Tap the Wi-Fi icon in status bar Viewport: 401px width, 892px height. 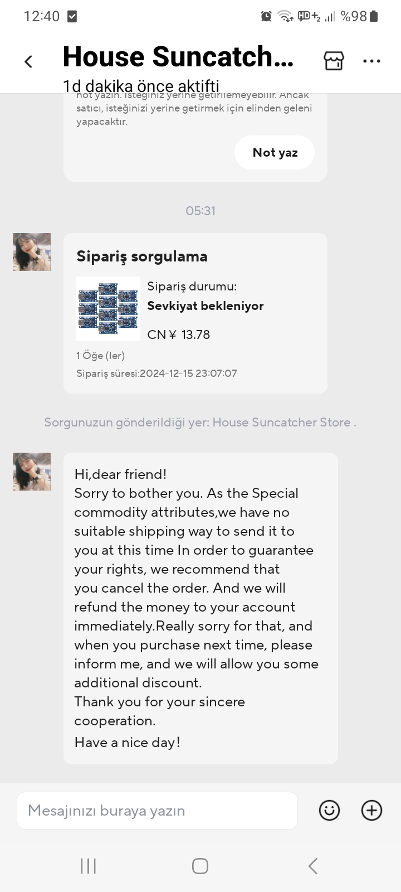(x=286, y=16)
